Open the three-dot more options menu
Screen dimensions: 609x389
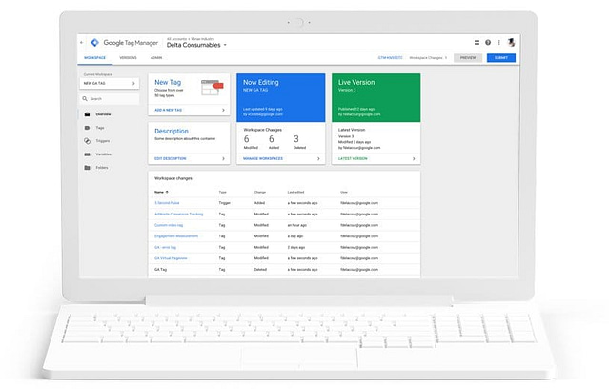point(499,42)
